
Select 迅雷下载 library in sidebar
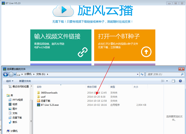pyautogui.click(x=17, y=118)
